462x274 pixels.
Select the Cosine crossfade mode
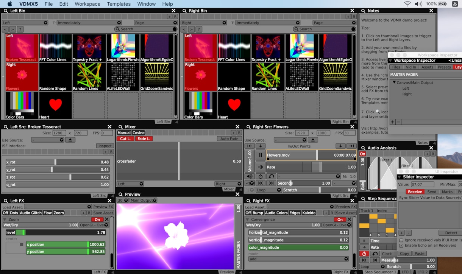pyautogui.click(x=139, y=133)
